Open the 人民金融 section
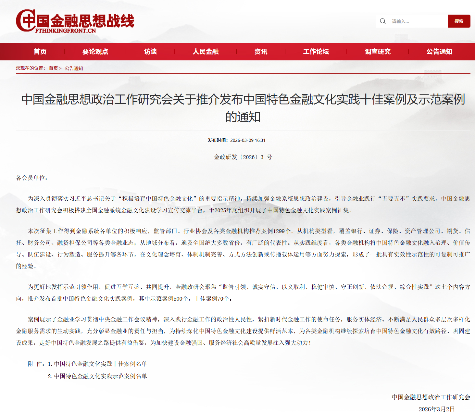The height and width of the screenshot is (412, 475). pyautogui.click(x=206, y=52)
